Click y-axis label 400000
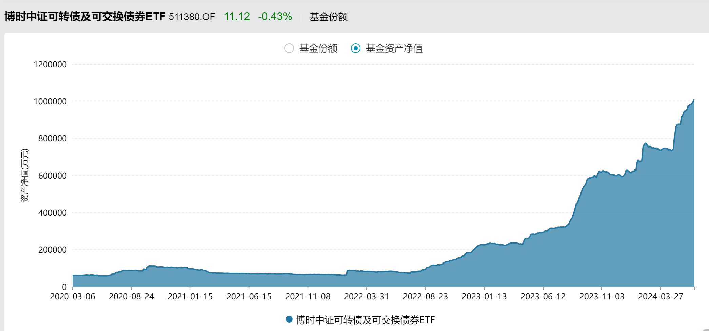This screenshot has width=709, height=331. [53, 213]
